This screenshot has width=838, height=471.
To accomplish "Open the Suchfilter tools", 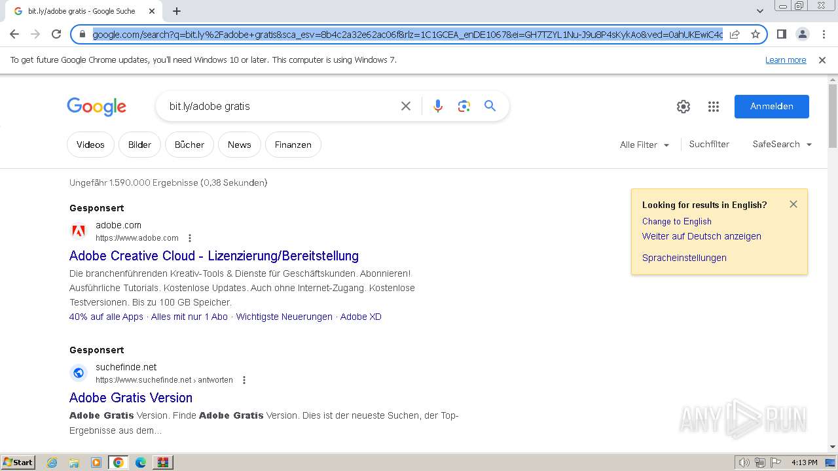I will click(709, 145).
